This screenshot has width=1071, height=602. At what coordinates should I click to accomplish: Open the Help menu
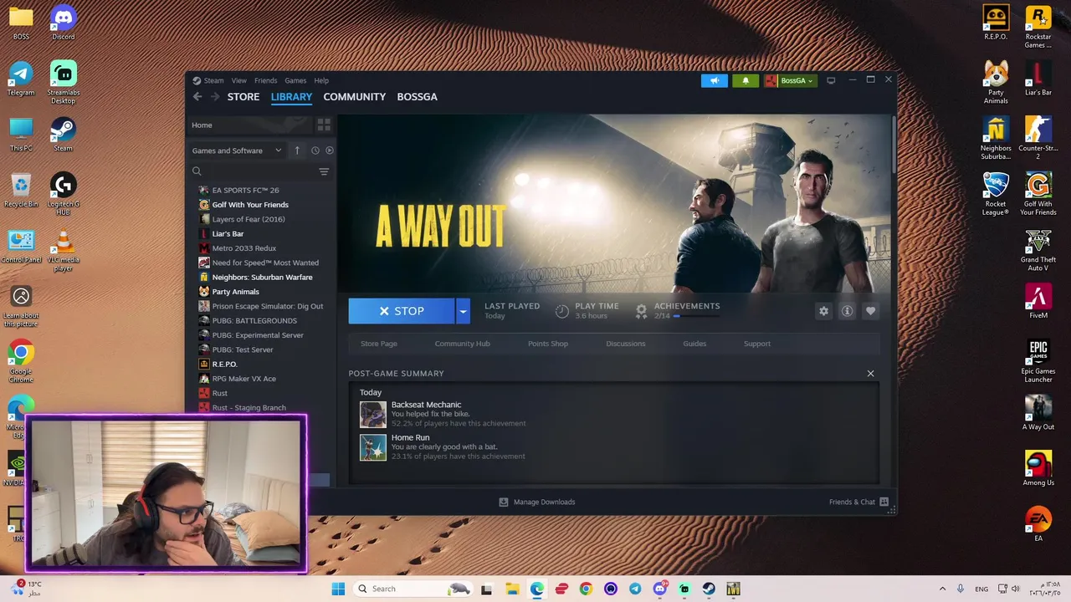click(x=321, y=80)
